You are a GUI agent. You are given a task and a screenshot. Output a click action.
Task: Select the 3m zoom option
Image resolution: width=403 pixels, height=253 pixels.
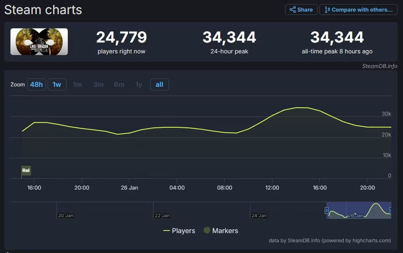pos(99,85)
